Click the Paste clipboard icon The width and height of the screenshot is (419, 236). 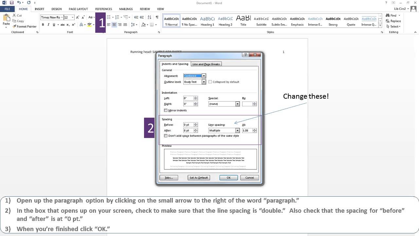point(6,18)
